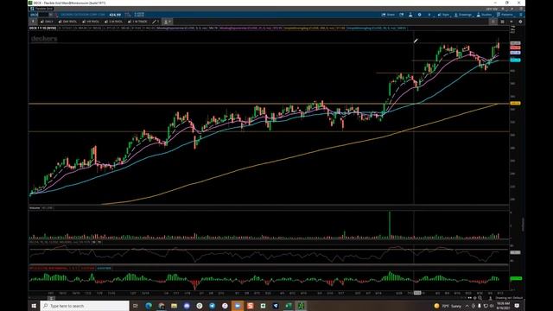Viewport: 553px width, 311px height.
Task: Click the Windows taskbar search box
Action: coord(85,306)
